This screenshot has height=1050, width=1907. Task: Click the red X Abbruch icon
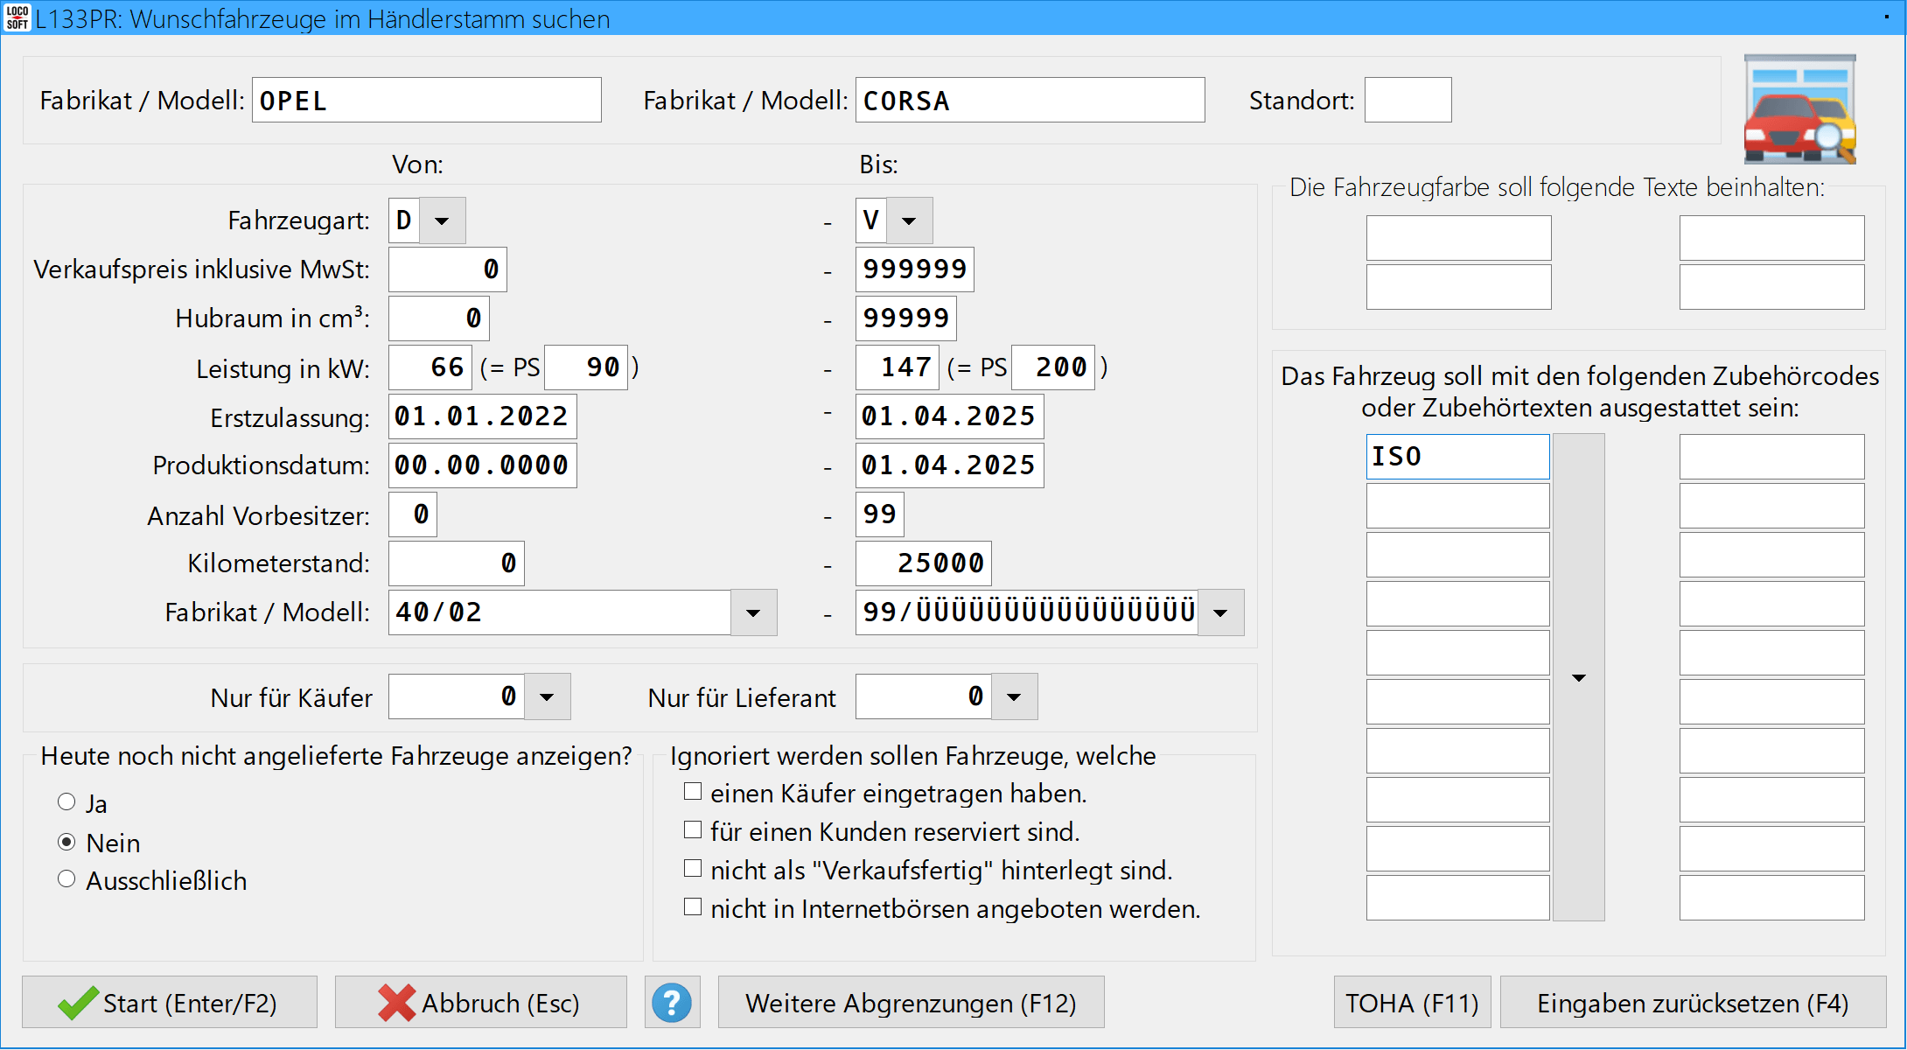coord(396,1003)
